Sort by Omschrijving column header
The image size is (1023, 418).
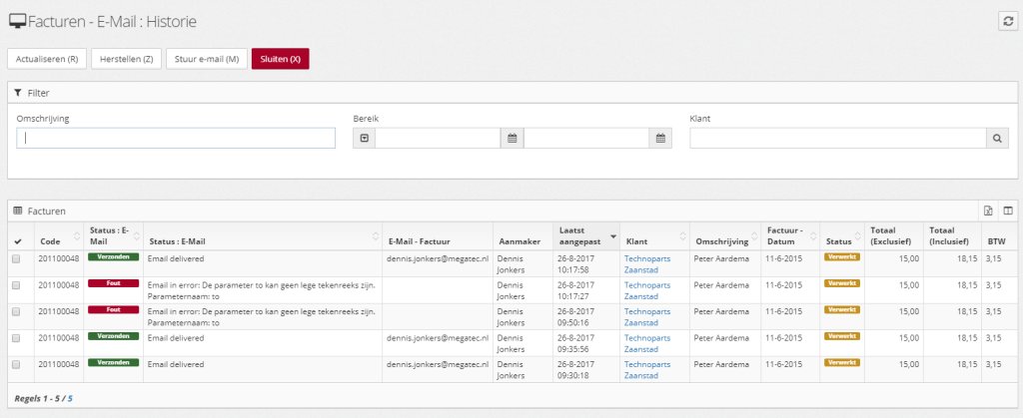(x=725, y=236)
